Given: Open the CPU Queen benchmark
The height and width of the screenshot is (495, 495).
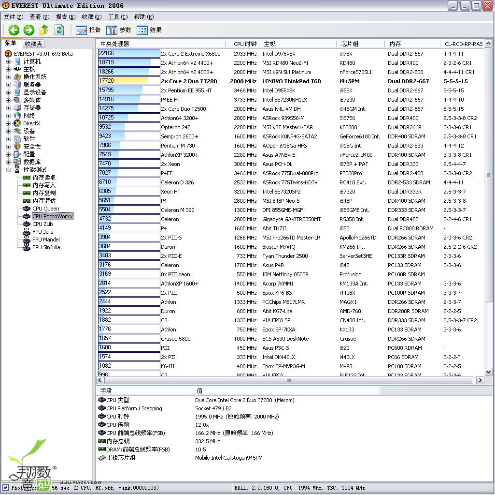Looking at the screenshot, I should (x=45, y=209).
